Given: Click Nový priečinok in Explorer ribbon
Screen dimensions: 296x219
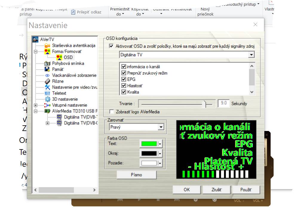Looking at the screenshot, I should click(x=205, y=12).
